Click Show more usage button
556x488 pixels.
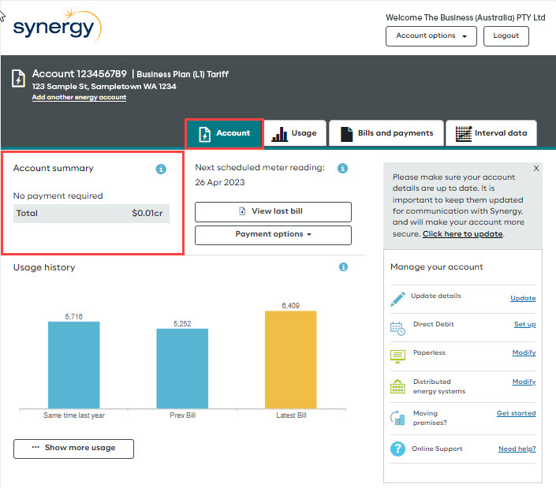pyautogui.click(x=74, y=449)
